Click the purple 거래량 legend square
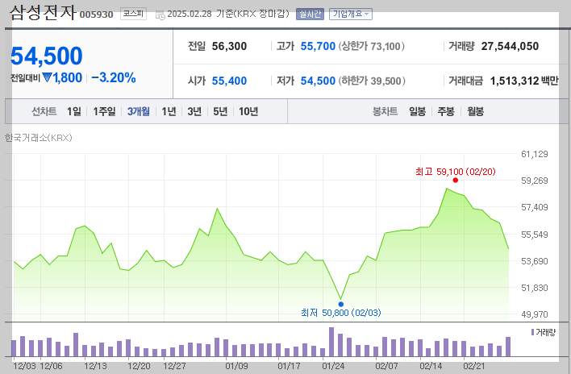Screen dimensions: 571x374 [x=532, y=332]
